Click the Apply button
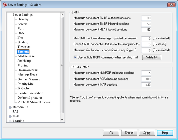This screenshot has width=178, height=140. (147, 133)
